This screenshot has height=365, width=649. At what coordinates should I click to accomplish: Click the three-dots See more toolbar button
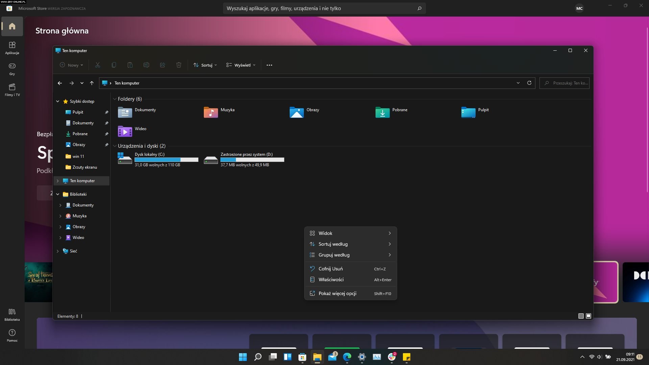coord(269,65)
